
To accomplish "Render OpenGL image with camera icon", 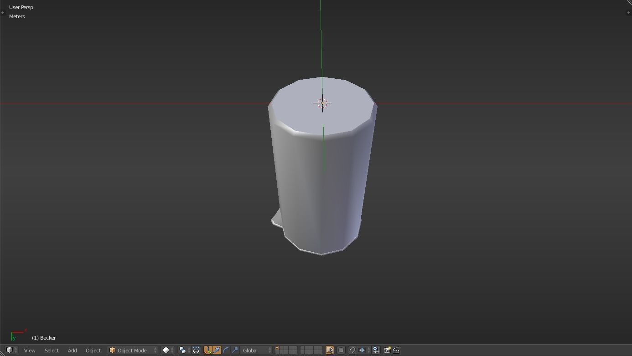I will (387, 350).
